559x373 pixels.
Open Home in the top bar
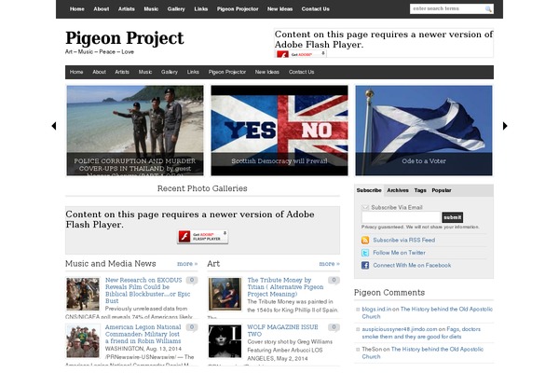(x=77, y=9)
